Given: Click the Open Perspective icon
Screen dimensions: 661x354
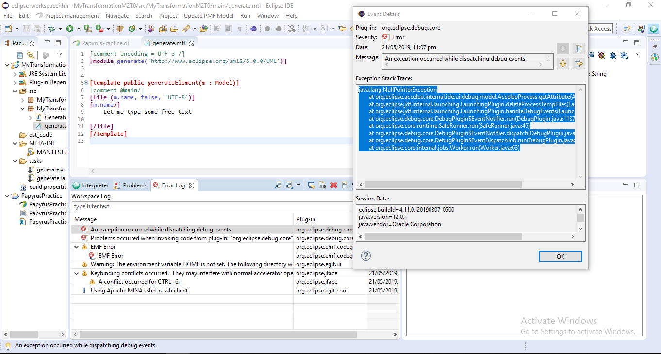Looking at the screenshot, I should pyautogui.click(x=627, y=29).
